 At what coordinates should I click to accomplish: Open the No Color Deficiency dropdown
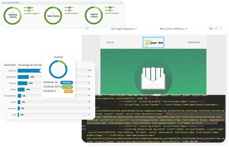tap(173, 29)
